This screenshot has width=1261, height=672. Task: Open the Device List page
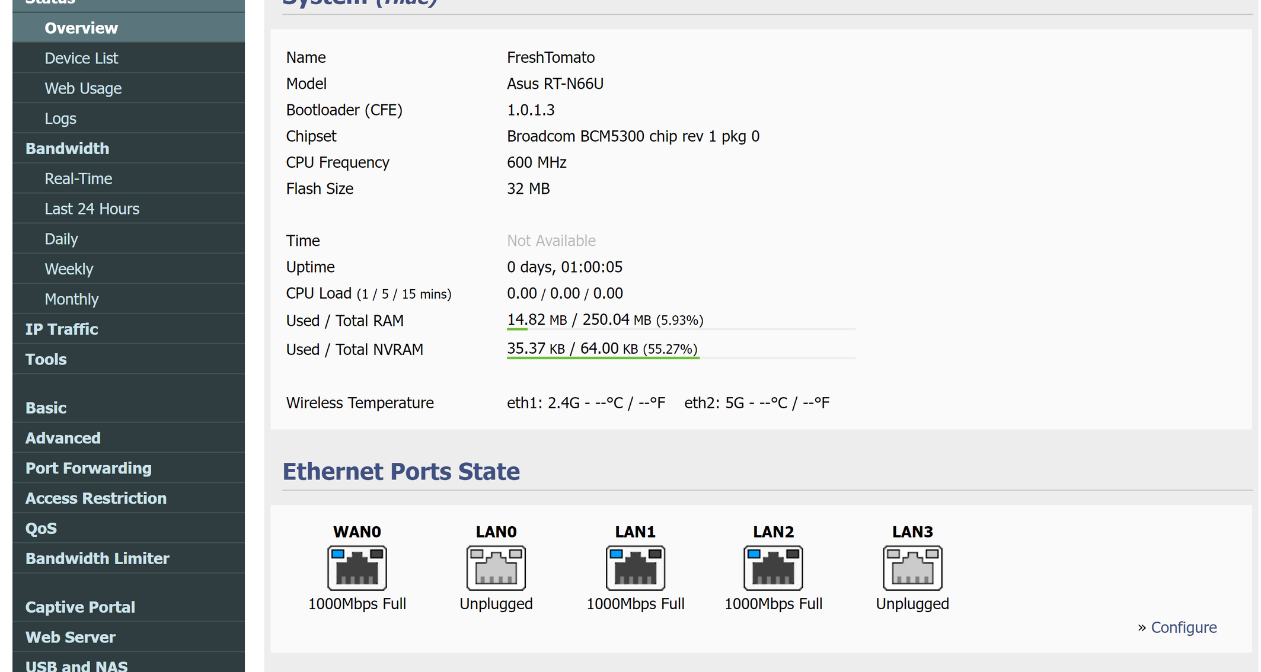[x=81, y=58]
